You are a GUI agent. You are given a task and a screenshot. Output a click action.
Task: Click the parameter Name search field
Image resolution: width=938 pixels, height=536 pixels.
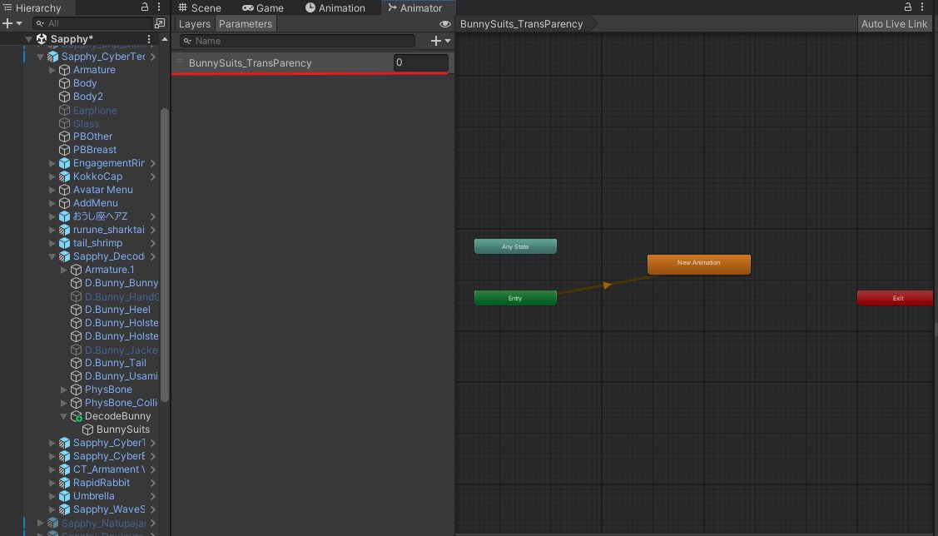click(x=297, y=41)
